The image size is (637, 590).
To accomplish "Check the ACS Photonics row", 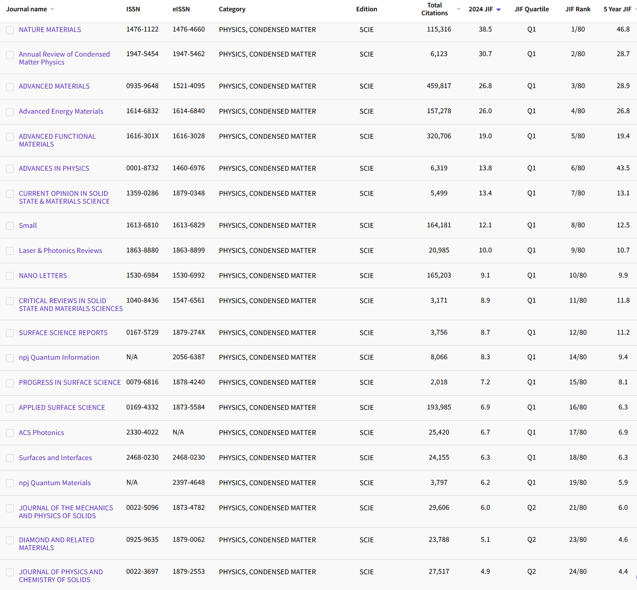I will pyautogui.click(x=10, y=433).
